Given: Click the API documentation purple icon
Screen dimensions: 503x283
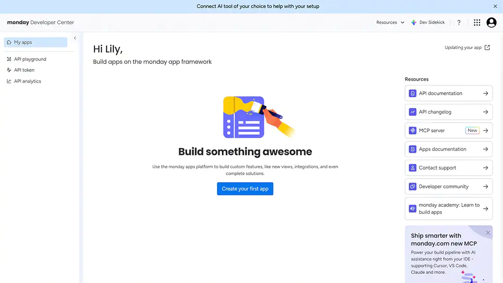Looking at the screenshot, I should (413, 93).
